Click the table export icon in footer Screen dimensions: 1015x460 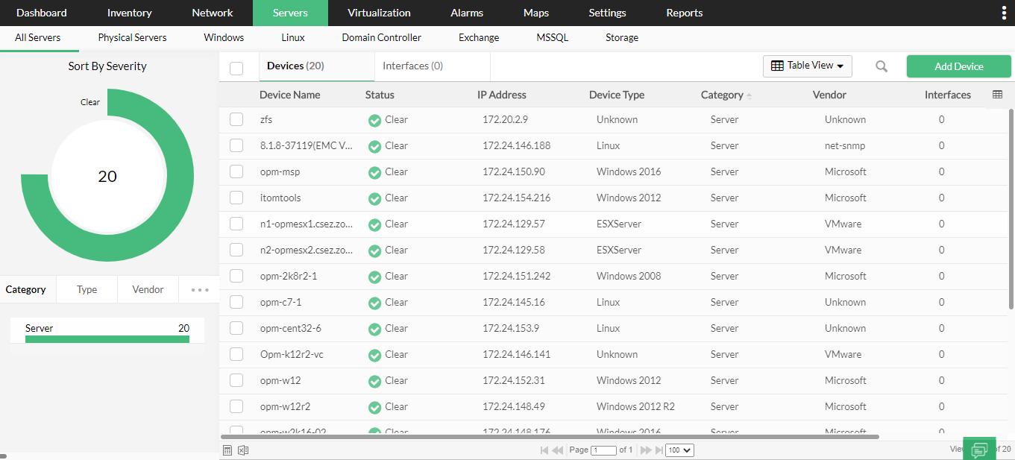(x=227, y=450)
